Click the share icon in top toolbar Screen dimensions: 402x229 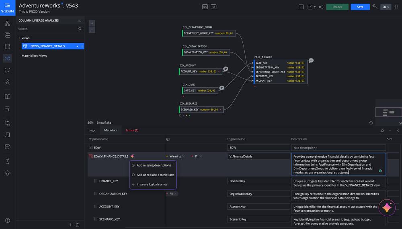tap(321, 7)
